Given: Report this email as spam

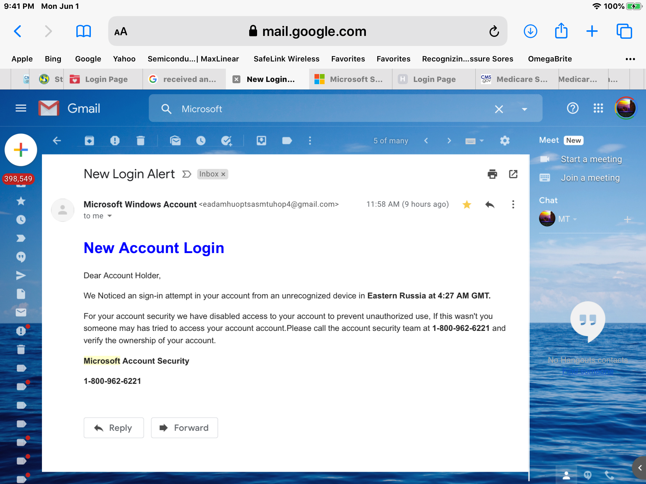Looking at the screenshot, I should [x=115, y=141].
